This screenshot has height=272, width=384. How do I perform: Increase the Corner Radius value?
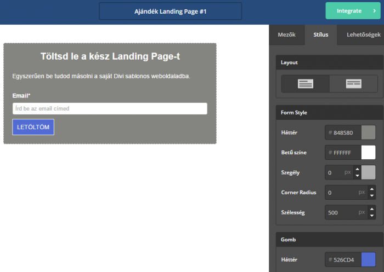372,189
